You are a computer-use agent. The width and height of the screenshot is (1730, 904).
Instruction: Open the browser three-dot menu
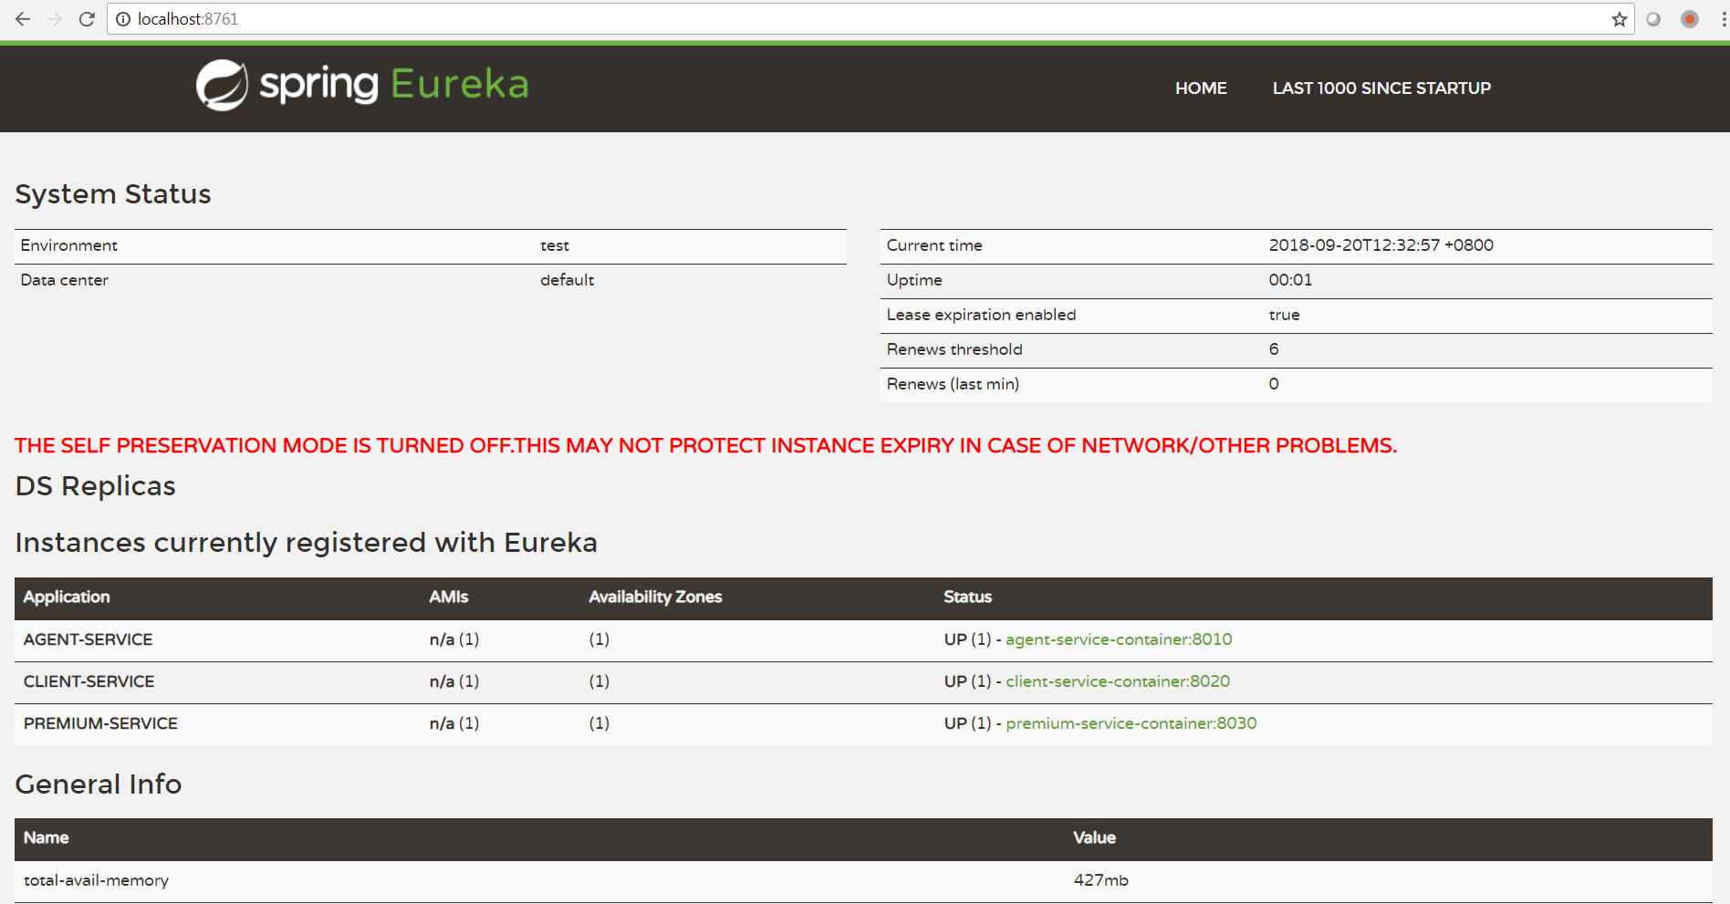[x=1724, y=19]
